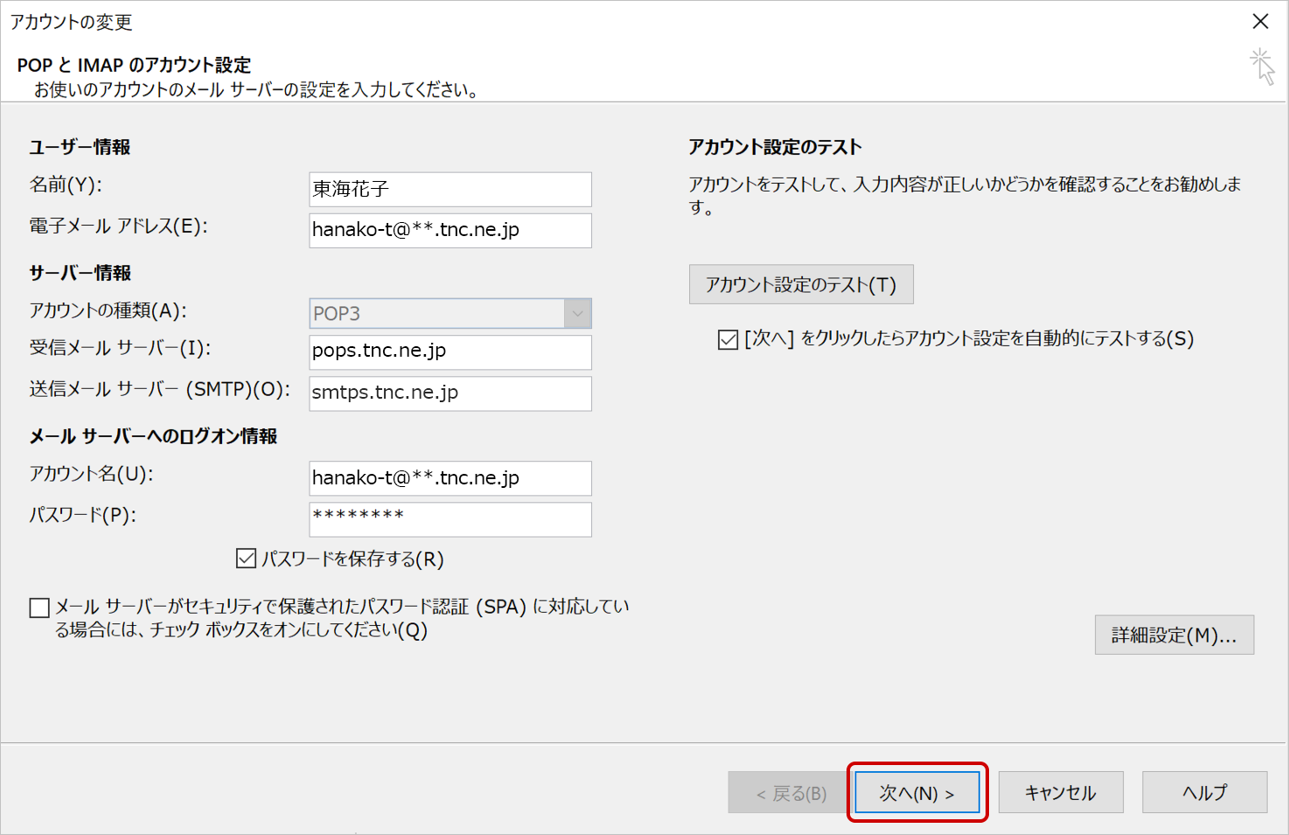Click the キャンセル button

pyautogui.click(x=1061, y=792)
